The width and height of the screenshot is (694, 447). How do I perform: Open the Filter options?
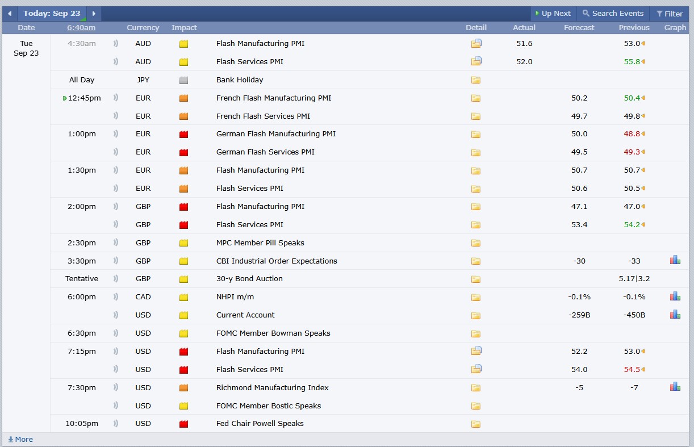670,14
